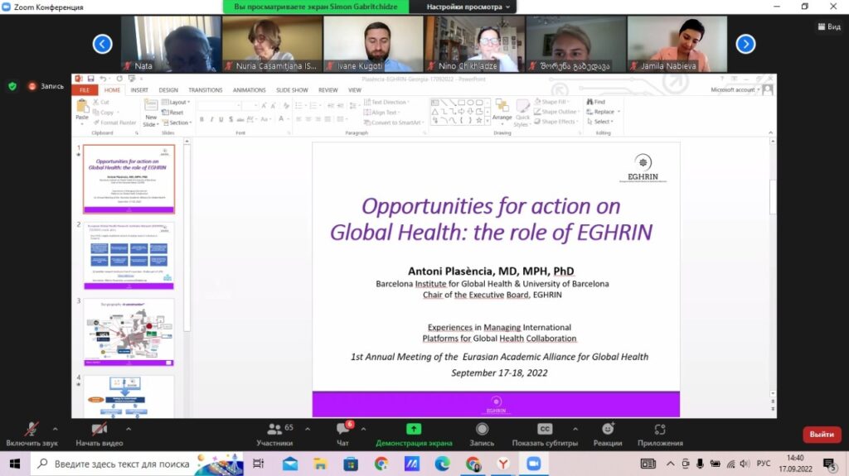This screenshot has width=849, height=476.
Task: Click Windows Start button
Action: tap(15, 464)
